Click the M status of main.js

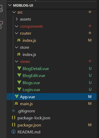(x=90, y=104)
